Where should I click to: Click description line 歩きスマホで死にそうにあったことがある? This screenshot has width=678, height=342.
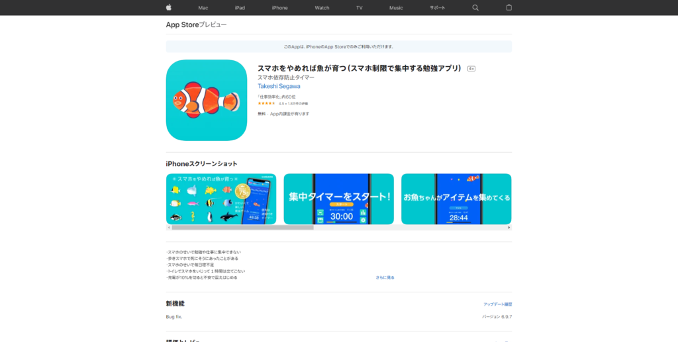[202, 258]
